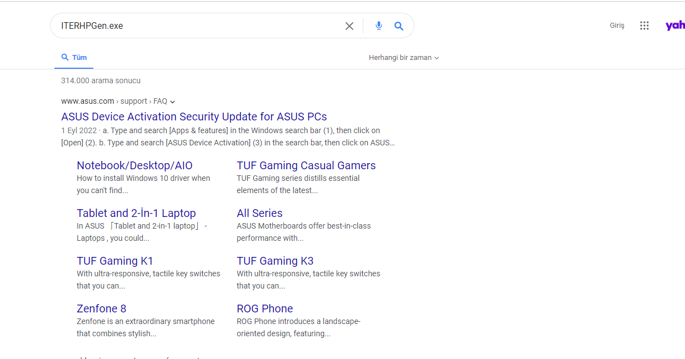Screen dimensions: 685x359
Task: Open the All Series sublink
Action: pos(259,213)
